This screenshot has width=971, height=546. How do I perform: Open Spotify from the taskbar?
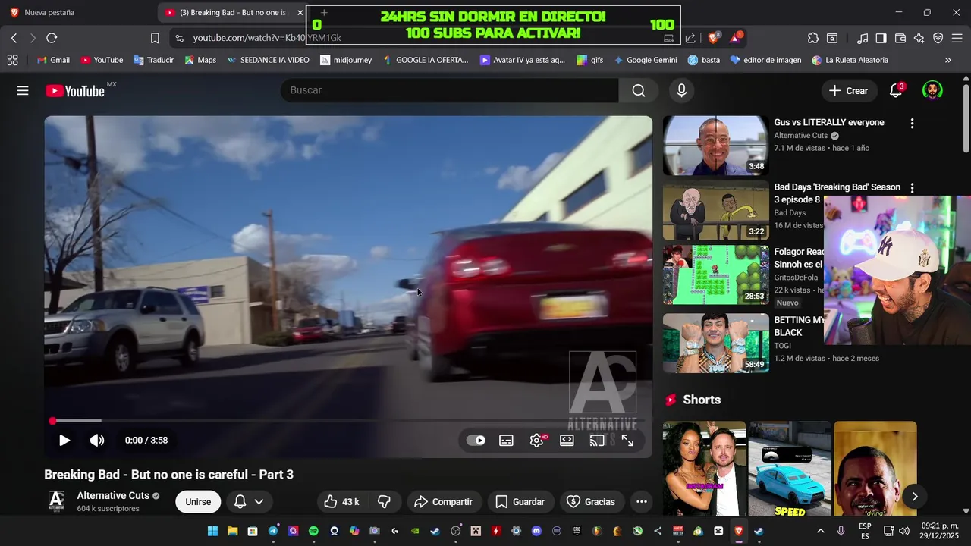pyautogui.click(x=313, y=531)
